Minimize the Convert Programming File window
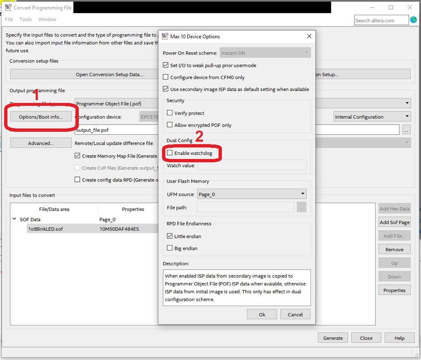 coord(372,8)
